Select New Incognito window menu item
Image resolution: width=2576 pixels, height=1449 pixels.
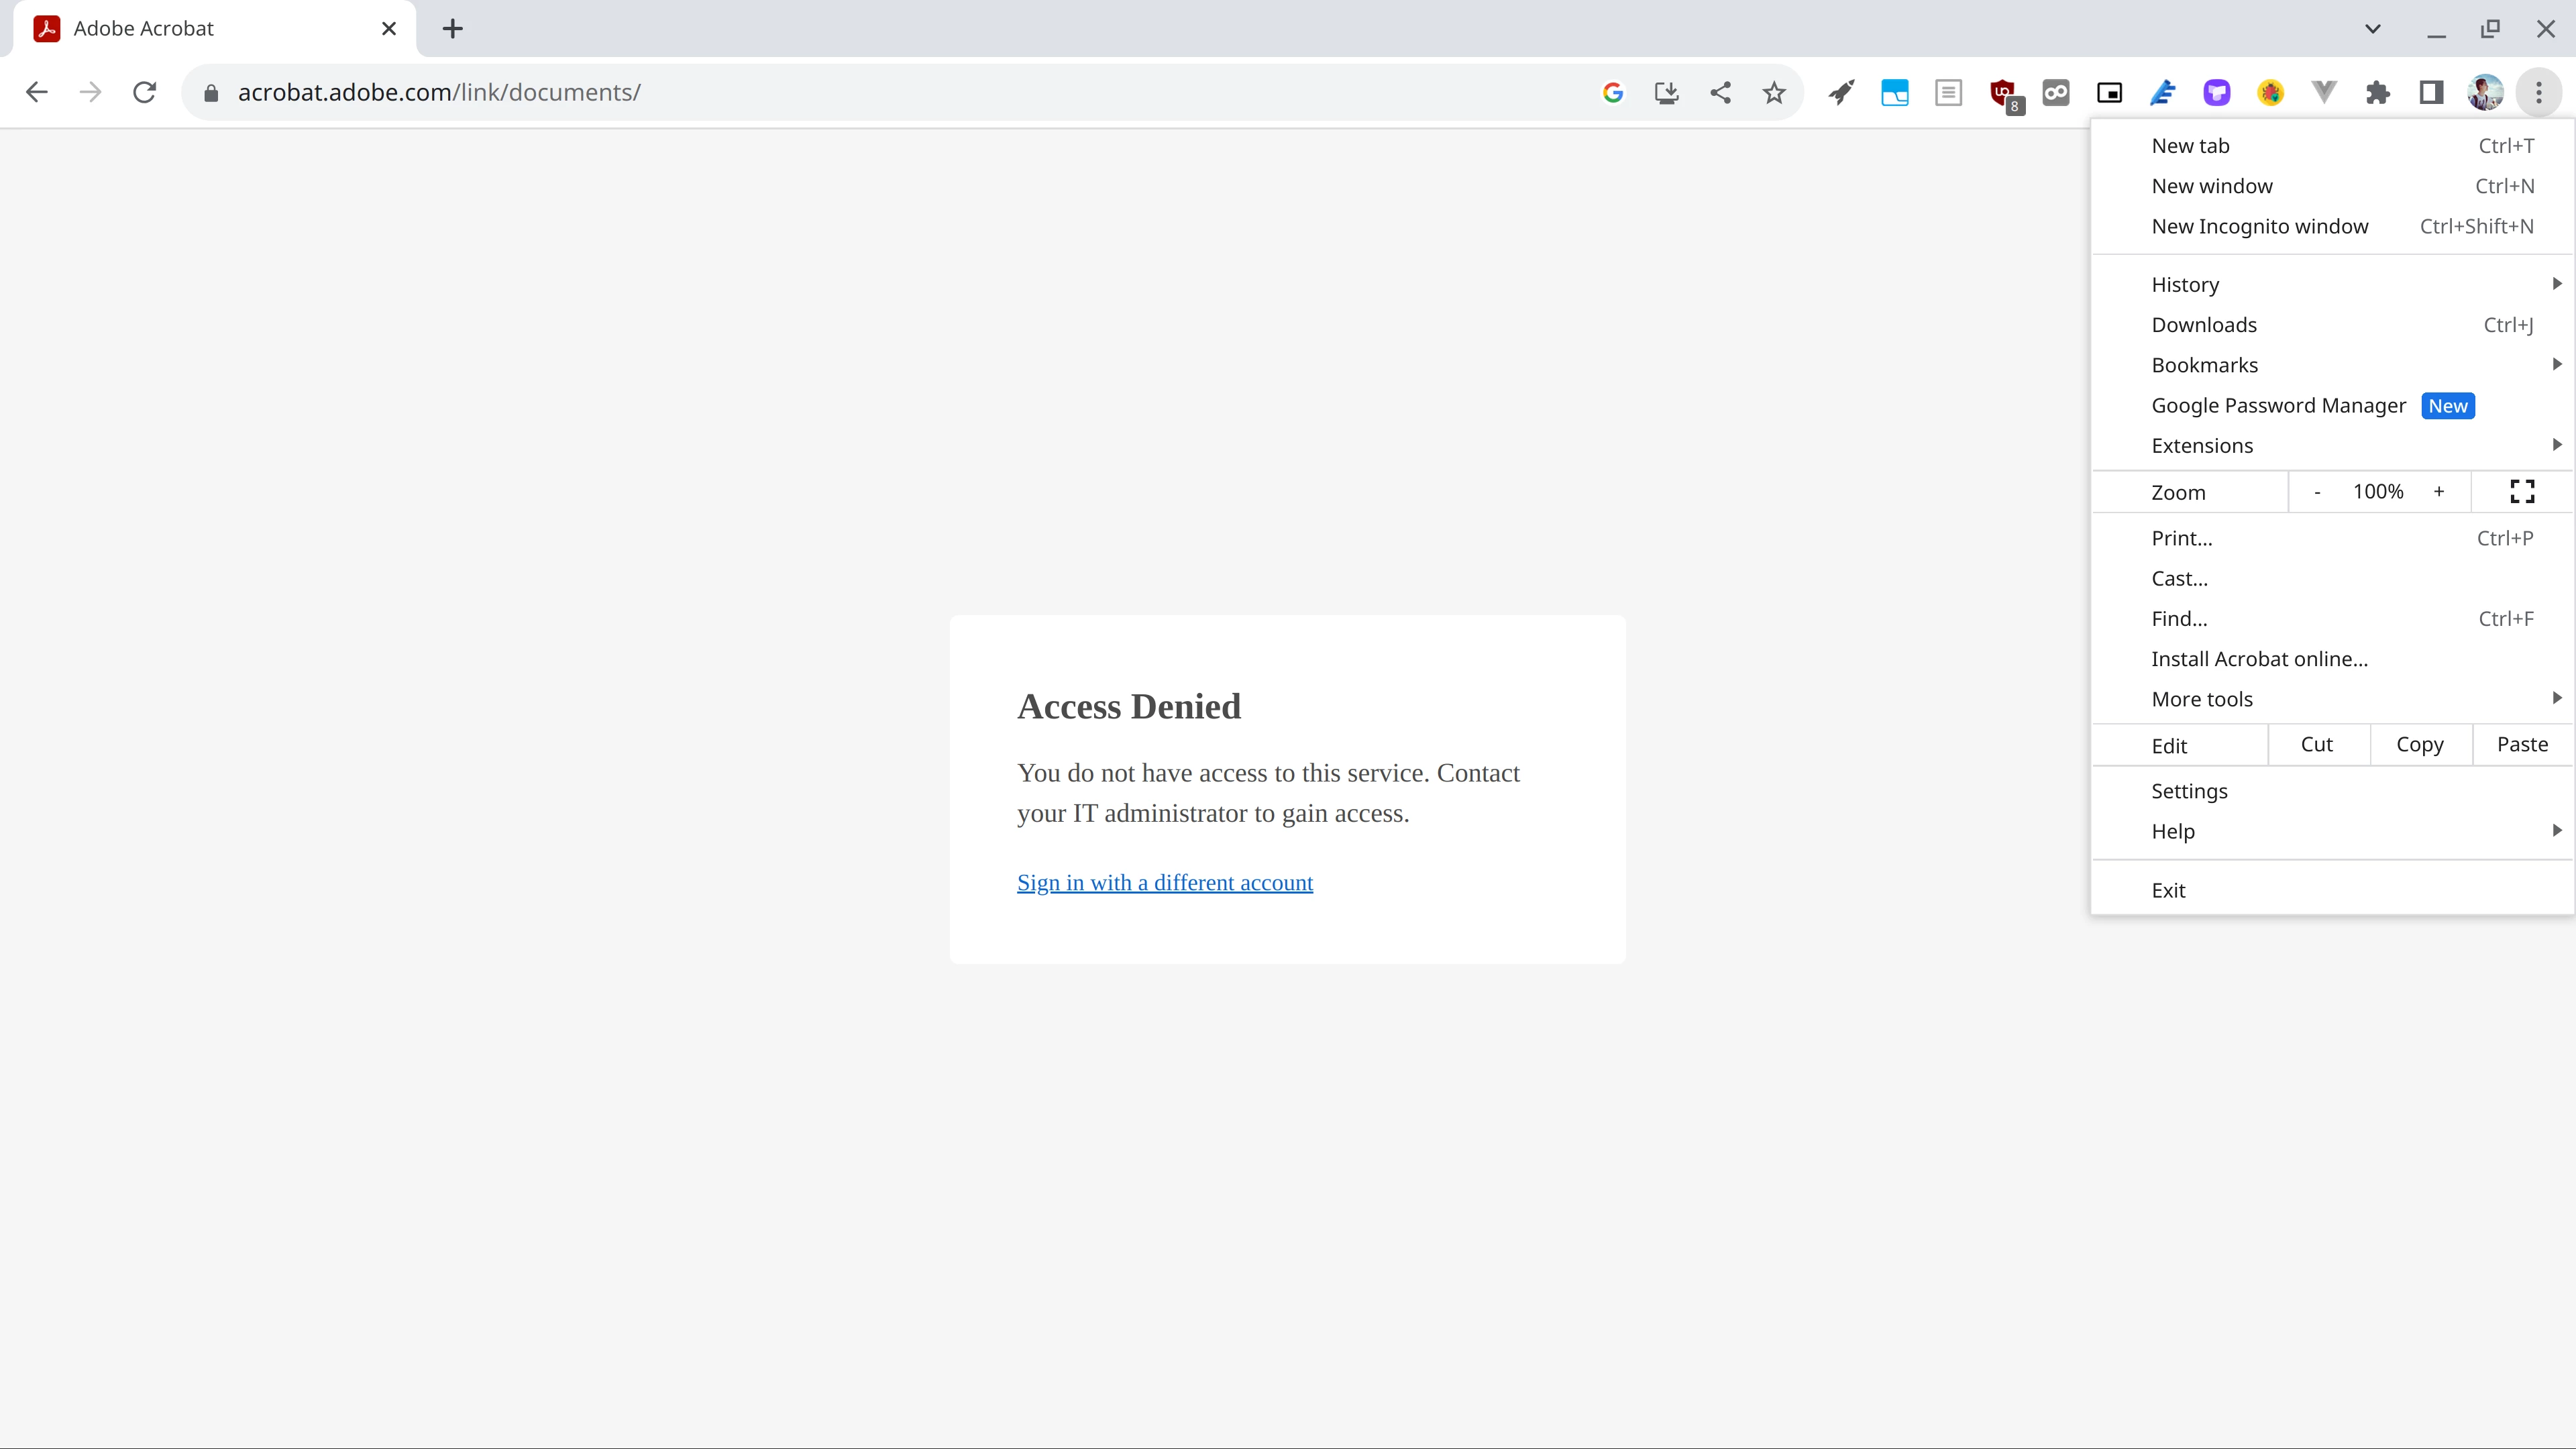2259,226
